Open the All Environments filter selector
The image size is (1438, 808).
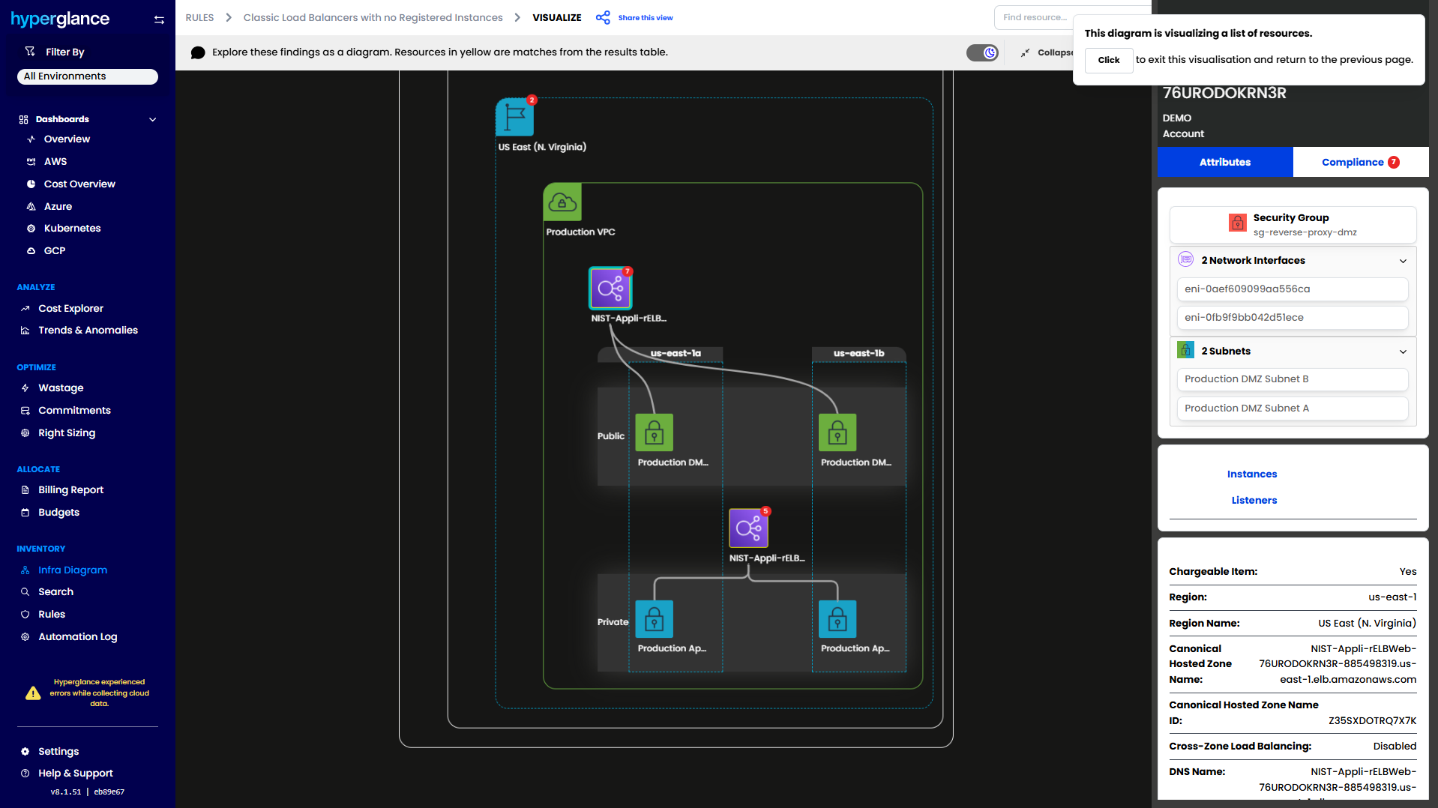87,76
